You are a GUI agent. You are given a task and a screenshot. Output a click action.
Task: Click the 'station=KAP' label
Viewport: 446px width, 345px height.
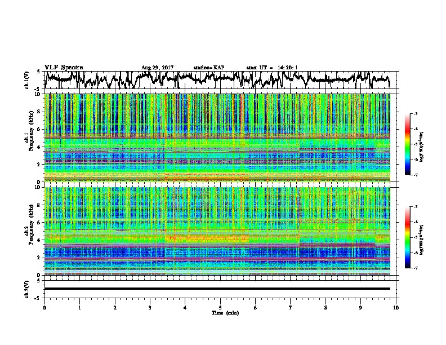209,68
